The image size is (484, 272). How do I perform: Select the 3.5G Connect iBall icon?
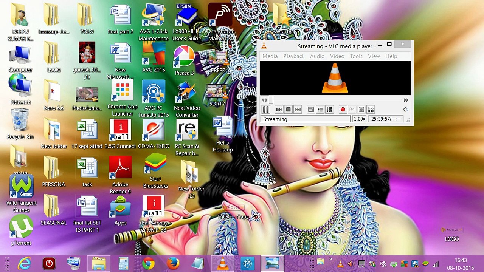point(120,134)
